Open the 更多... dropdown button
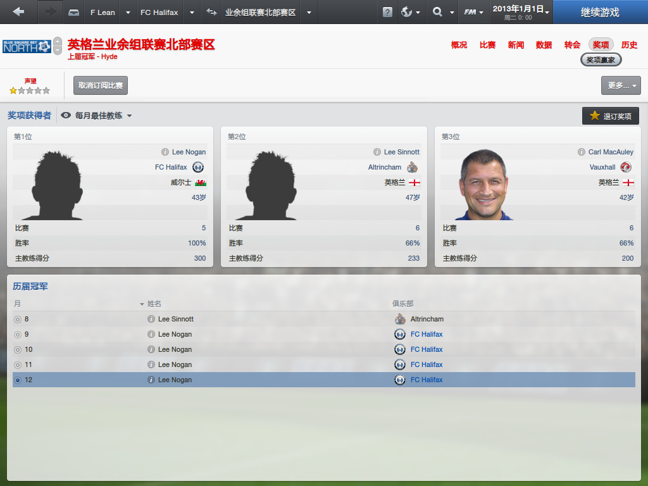Image resolution: width=648 pixels, height=486 pixels. coord(621,85)
